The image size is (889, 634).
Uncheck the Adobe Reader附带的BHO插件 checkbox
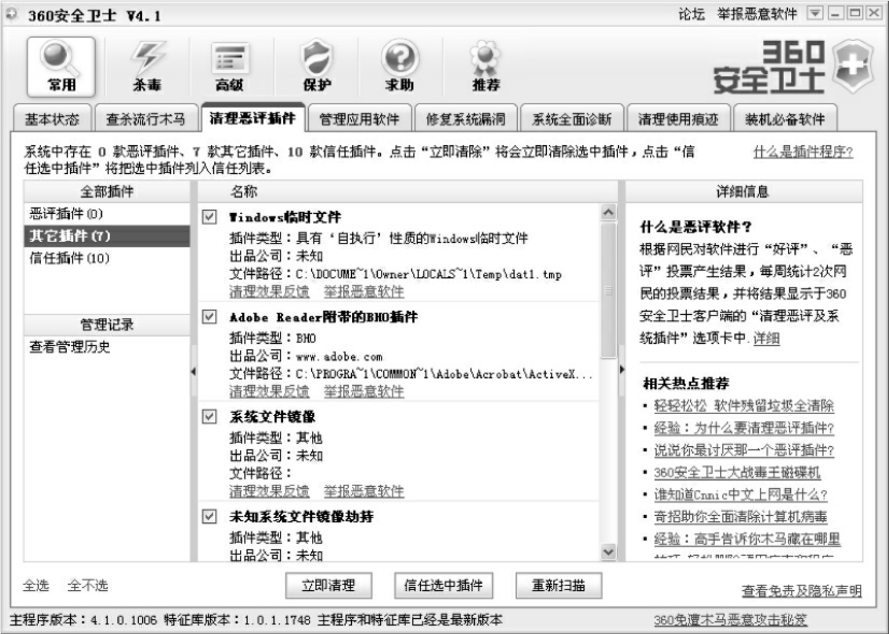click(209, 316)
